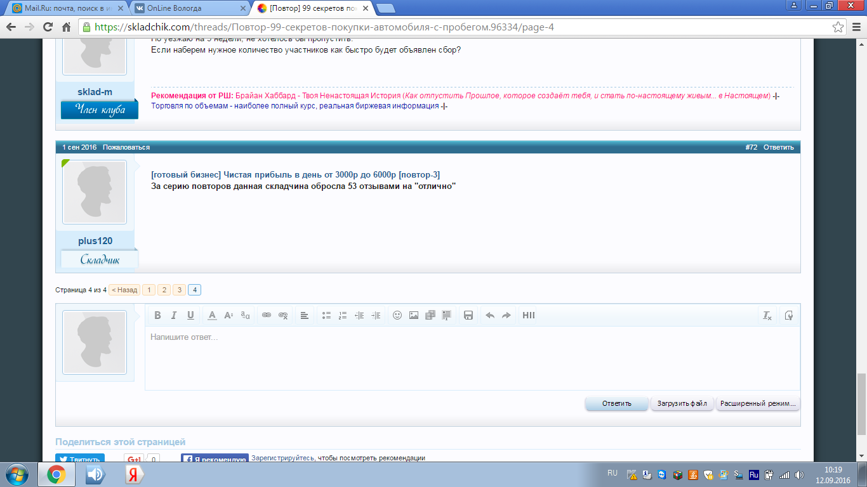Click the 'Зарегистрируйтесь' link
867x487 pixels.
[282, 458]
